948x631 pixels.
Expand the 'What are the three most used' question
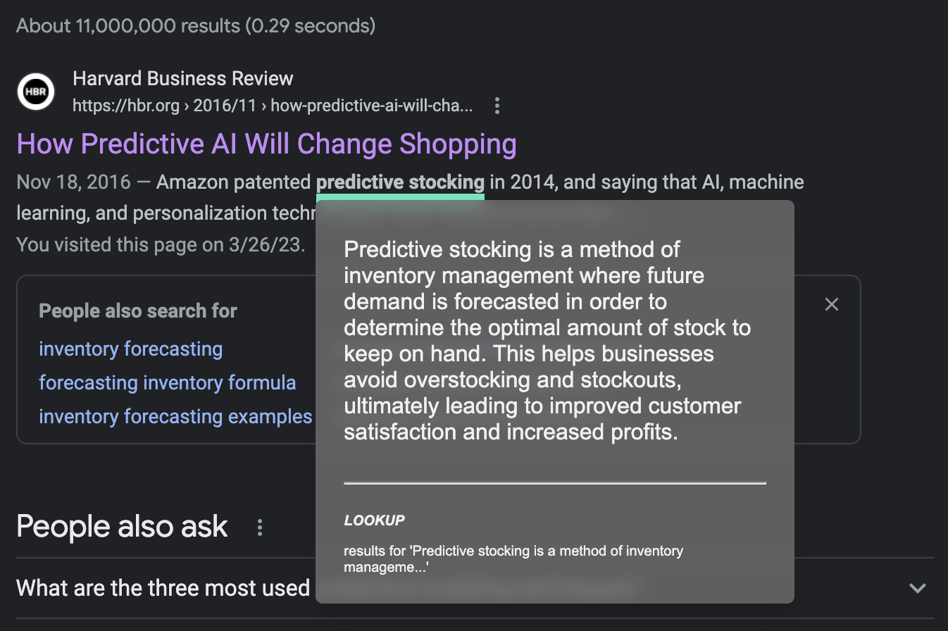click(475, 588)
